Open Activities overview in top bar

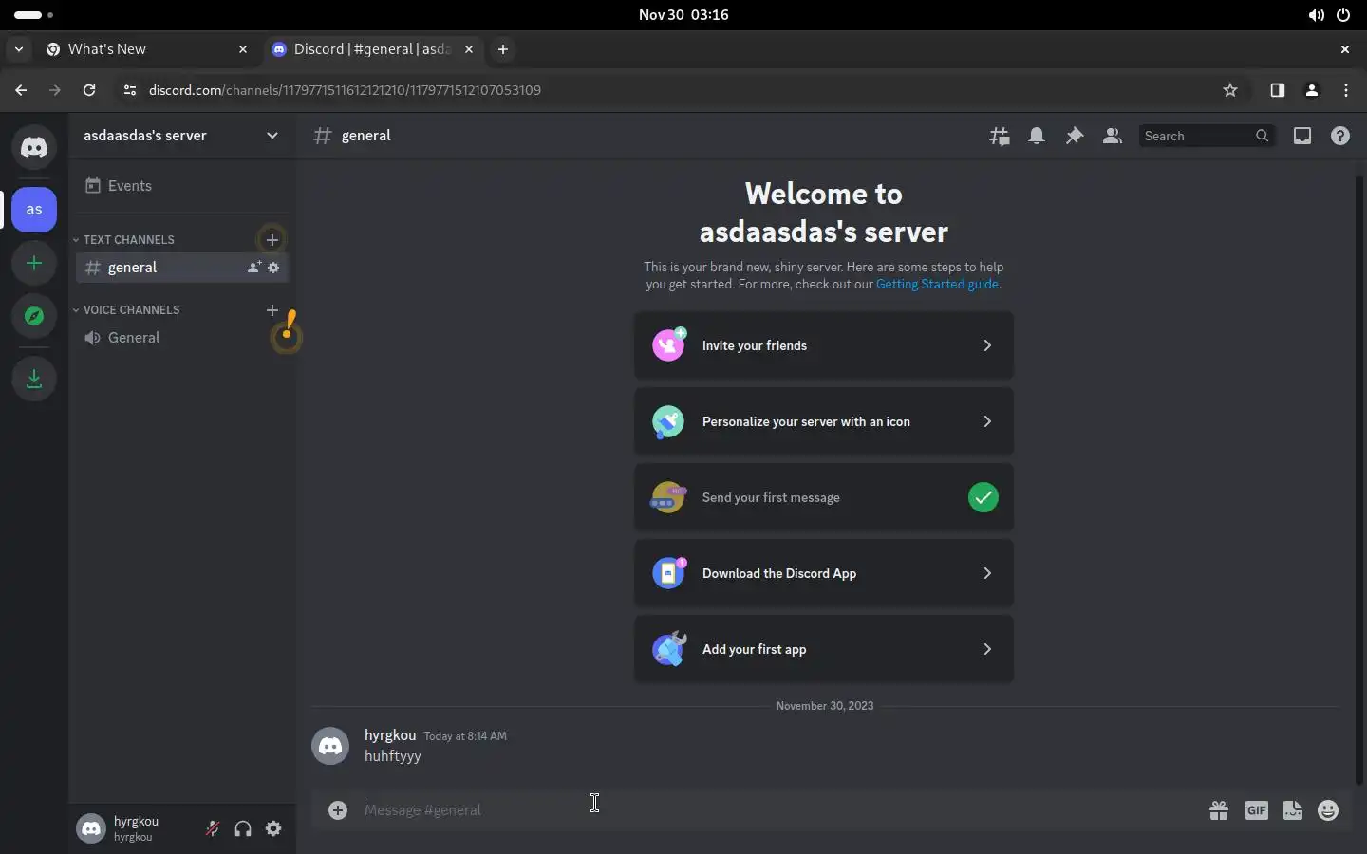34,15
